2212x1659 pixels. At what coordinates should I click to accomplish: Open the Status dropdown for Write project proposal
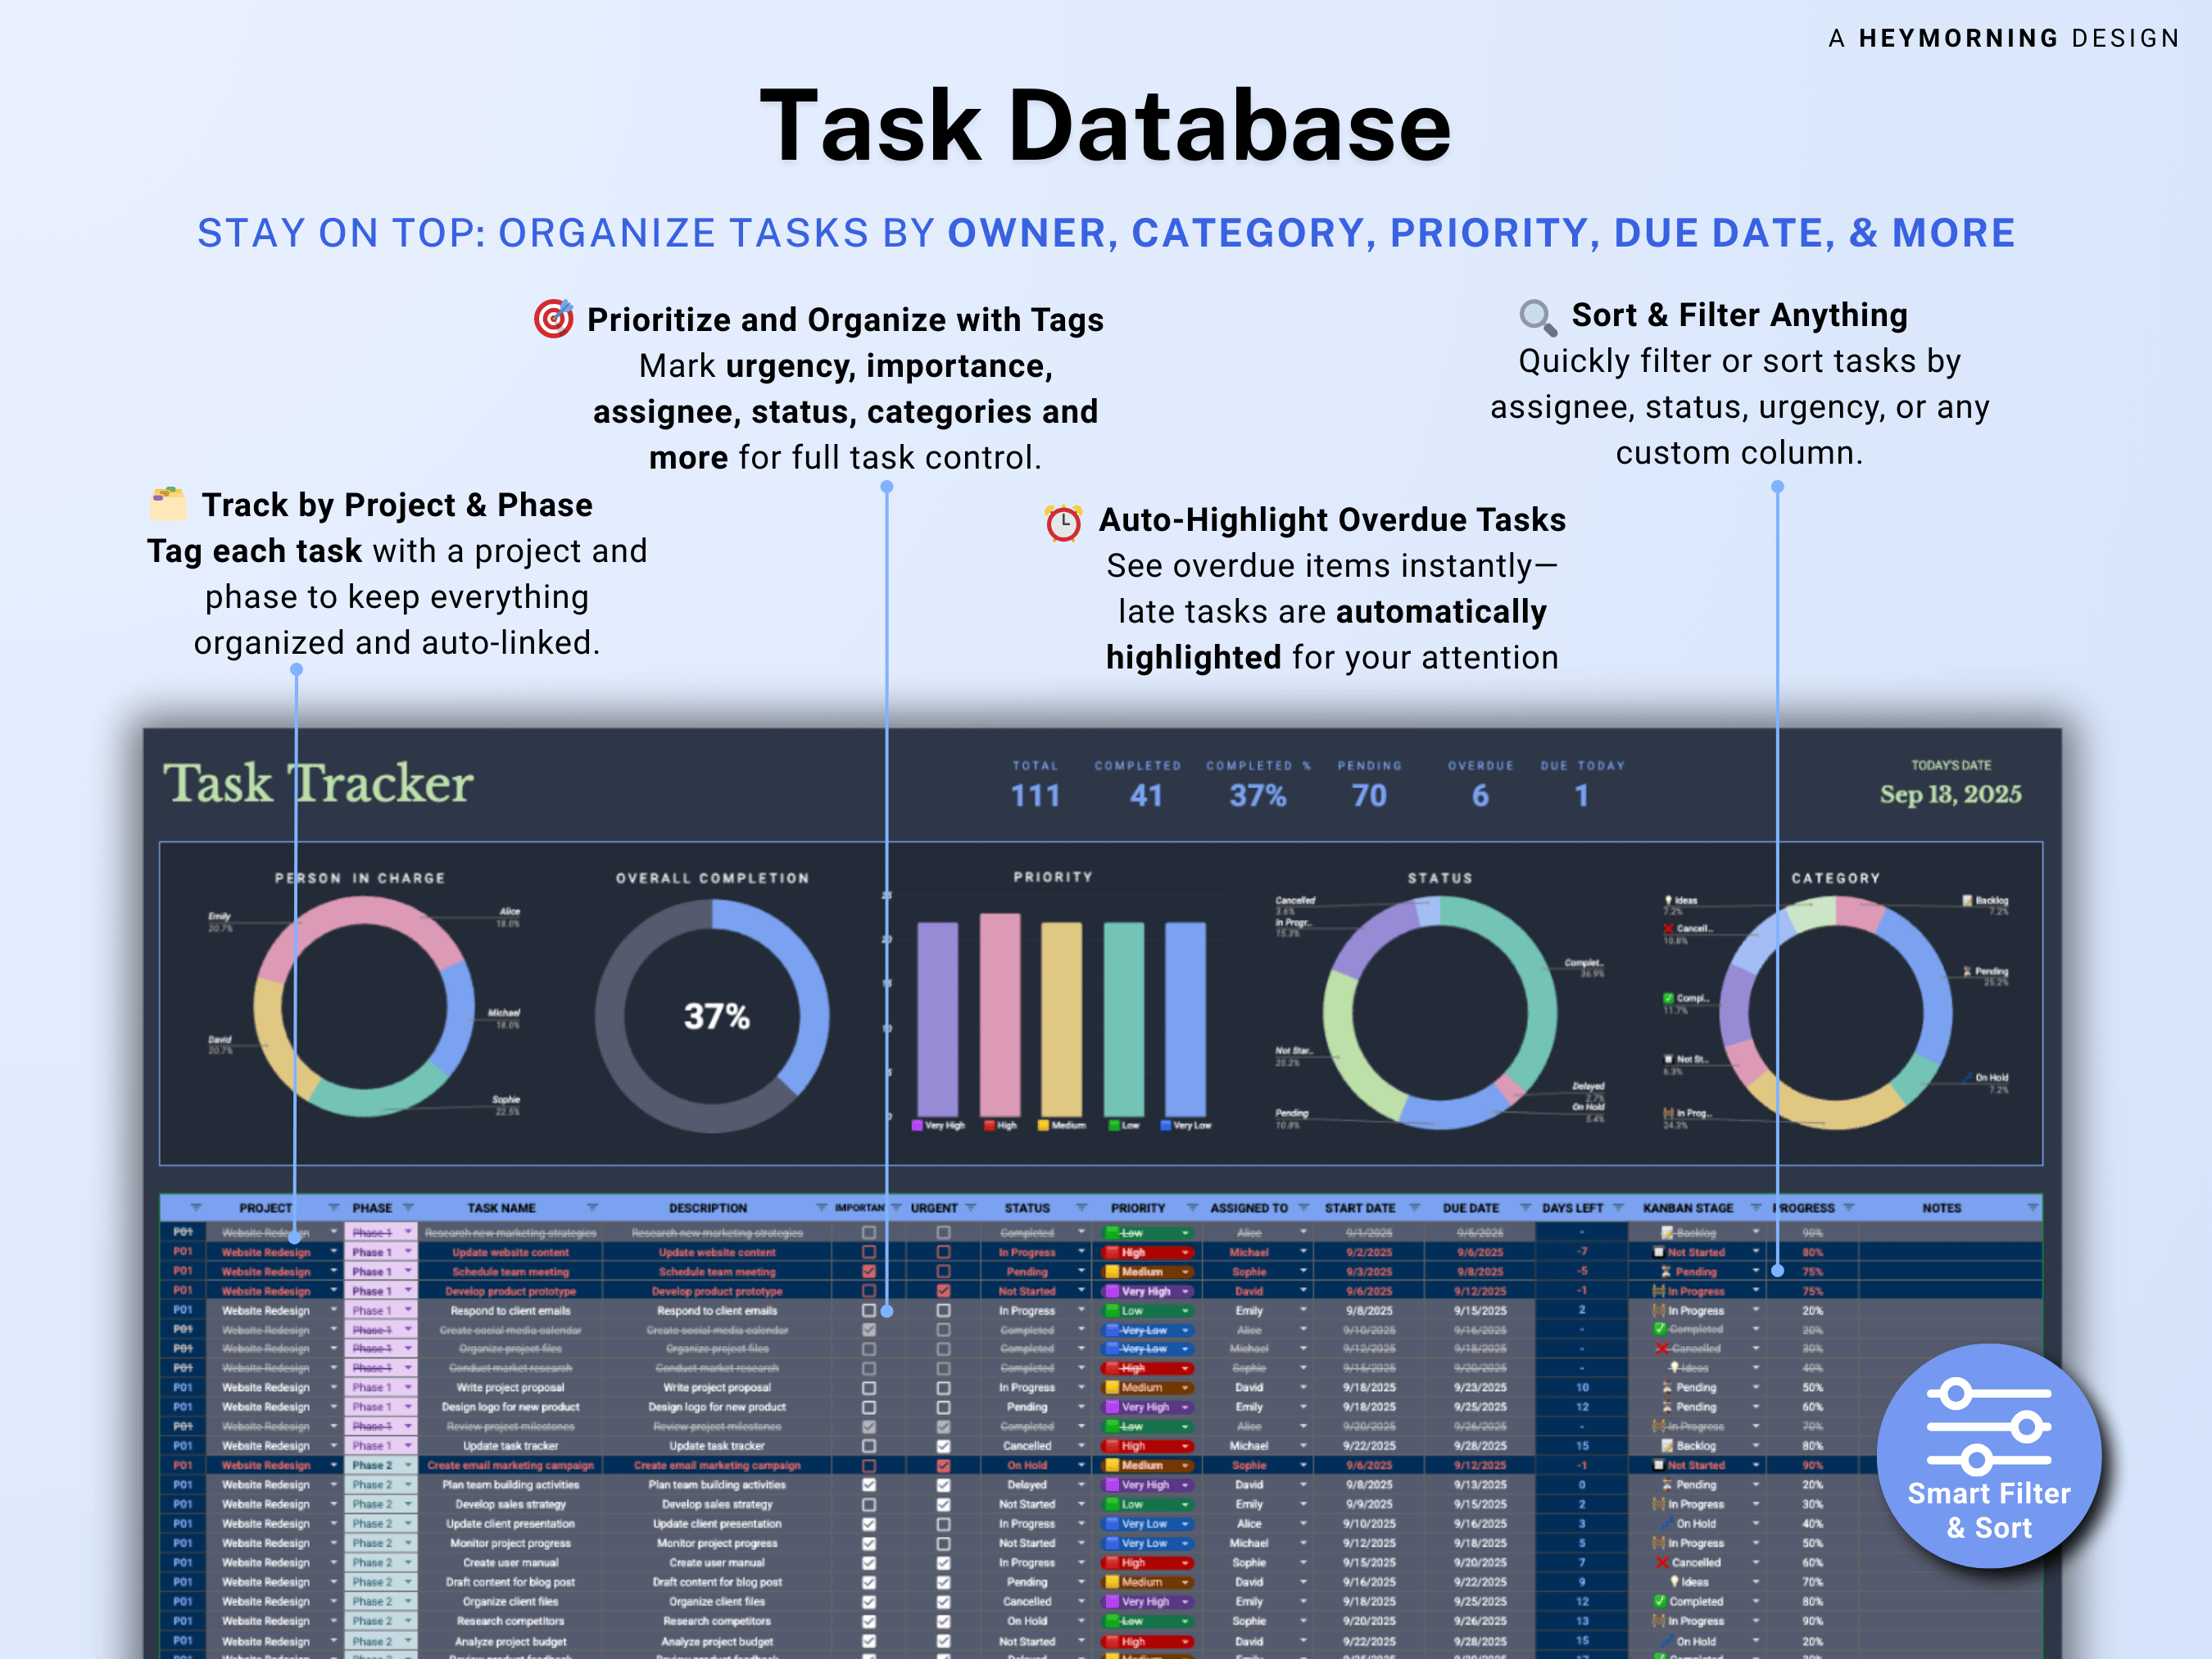click(1081, 1388)
